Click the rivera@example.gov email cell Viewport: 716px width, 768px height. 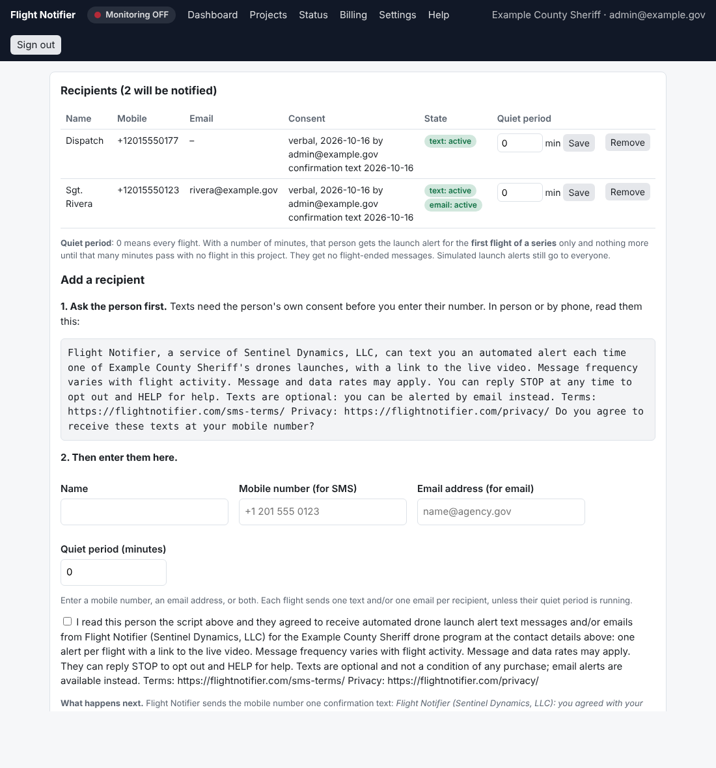tap(234, 190)
